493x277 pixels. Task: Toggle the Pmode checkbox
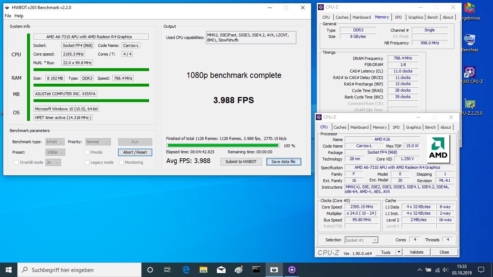click(87, 152)
